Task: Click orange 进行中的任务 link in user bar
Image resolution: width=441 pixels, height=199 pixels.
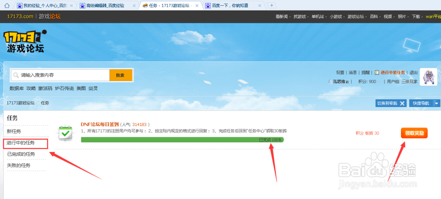Action: tap(393, 72)
